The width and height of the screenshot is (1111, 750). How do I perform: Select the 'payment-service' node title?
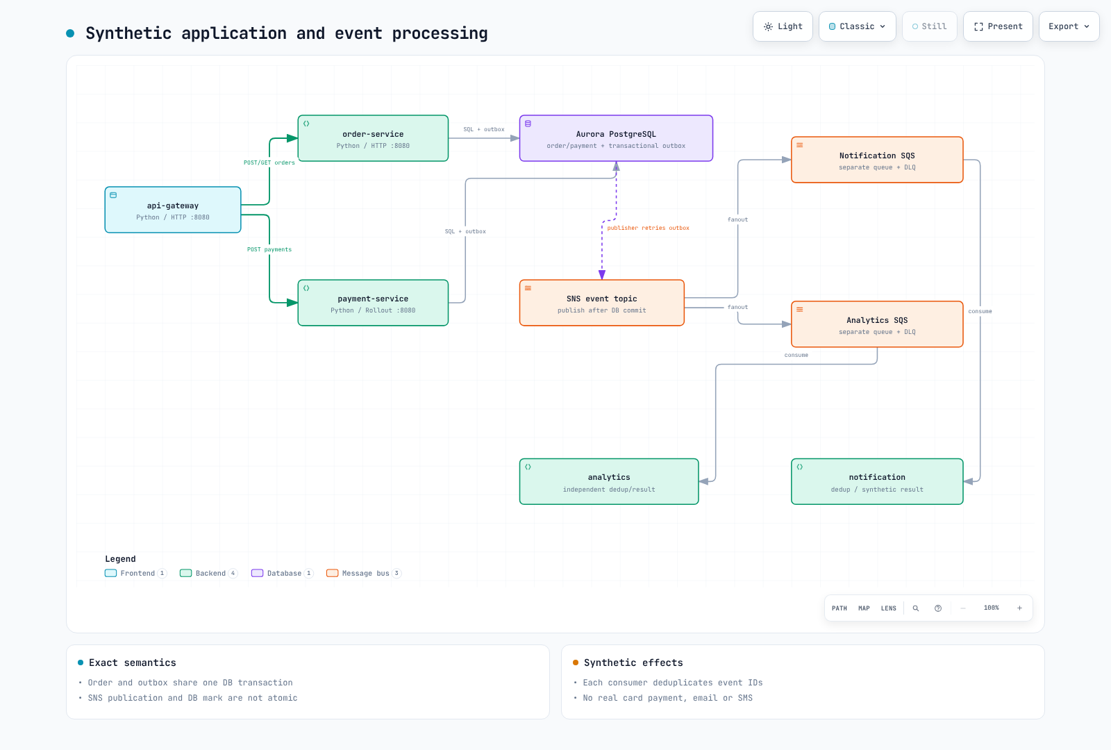click(x=373, y=299)
